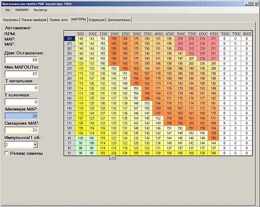Click the Двиг.Остановлен field showing 69
260x207 pixels.
[21, 60]
